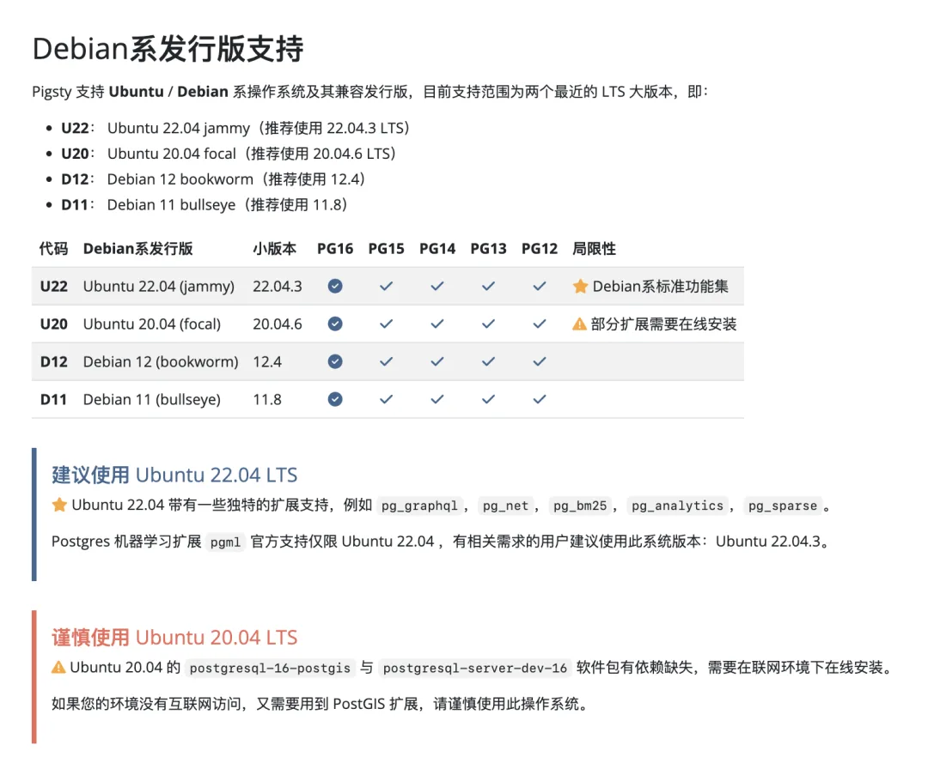Click the 'U20' bullet list item
The image size is (928, 757).
point(229,154)
